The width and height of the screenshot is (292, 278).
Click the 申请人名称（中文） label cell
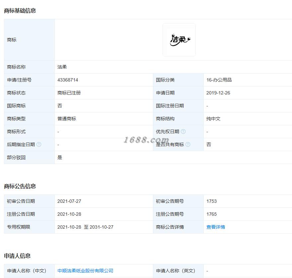pyautogui.click(x=29, y=271)
